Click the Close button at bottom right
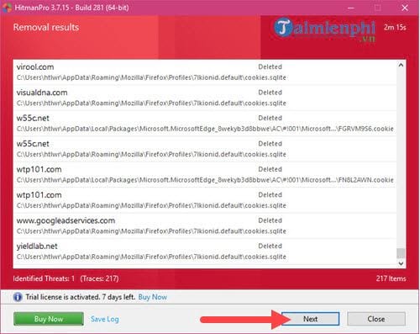 (x=376, y=319)
